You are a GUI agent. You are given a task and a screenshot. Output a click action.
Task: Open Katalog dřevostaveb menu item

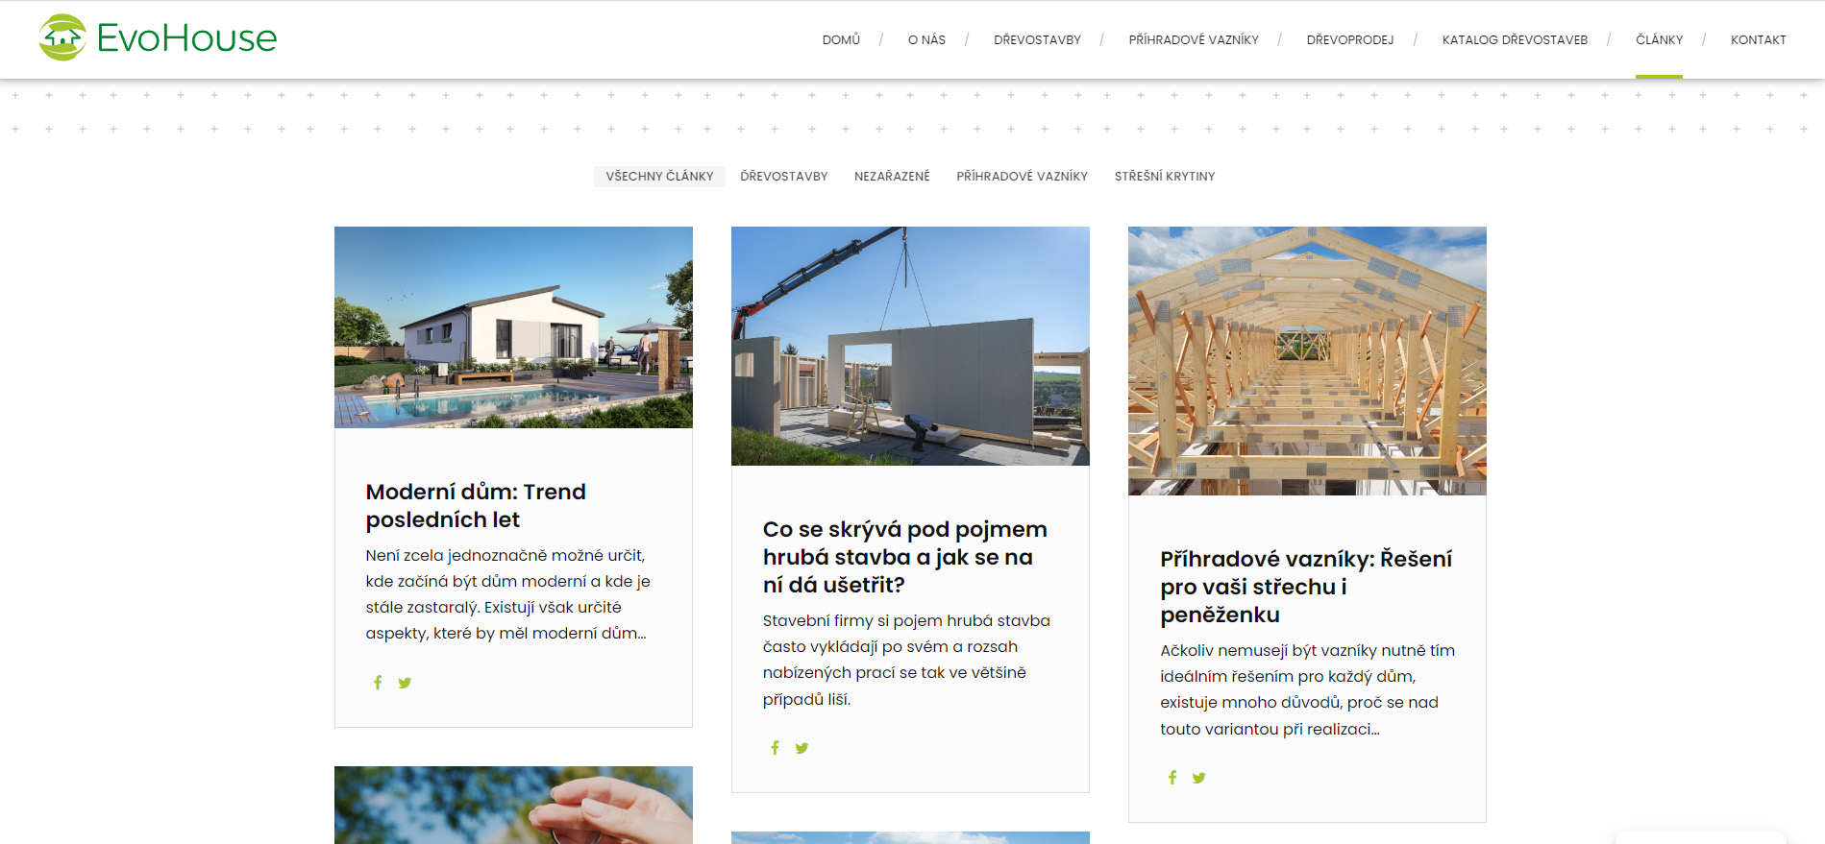(1515, 39)
